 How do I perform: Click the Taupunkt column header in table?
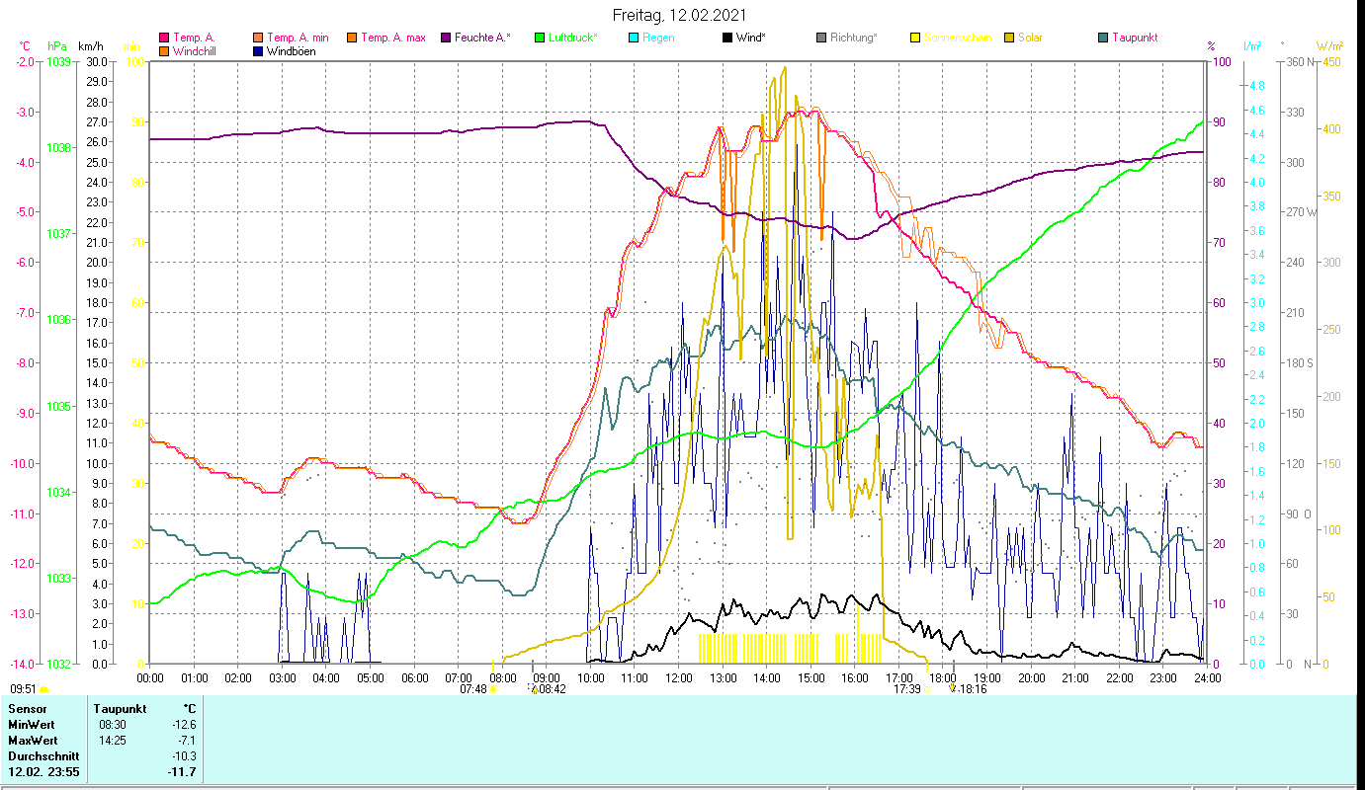120,708
